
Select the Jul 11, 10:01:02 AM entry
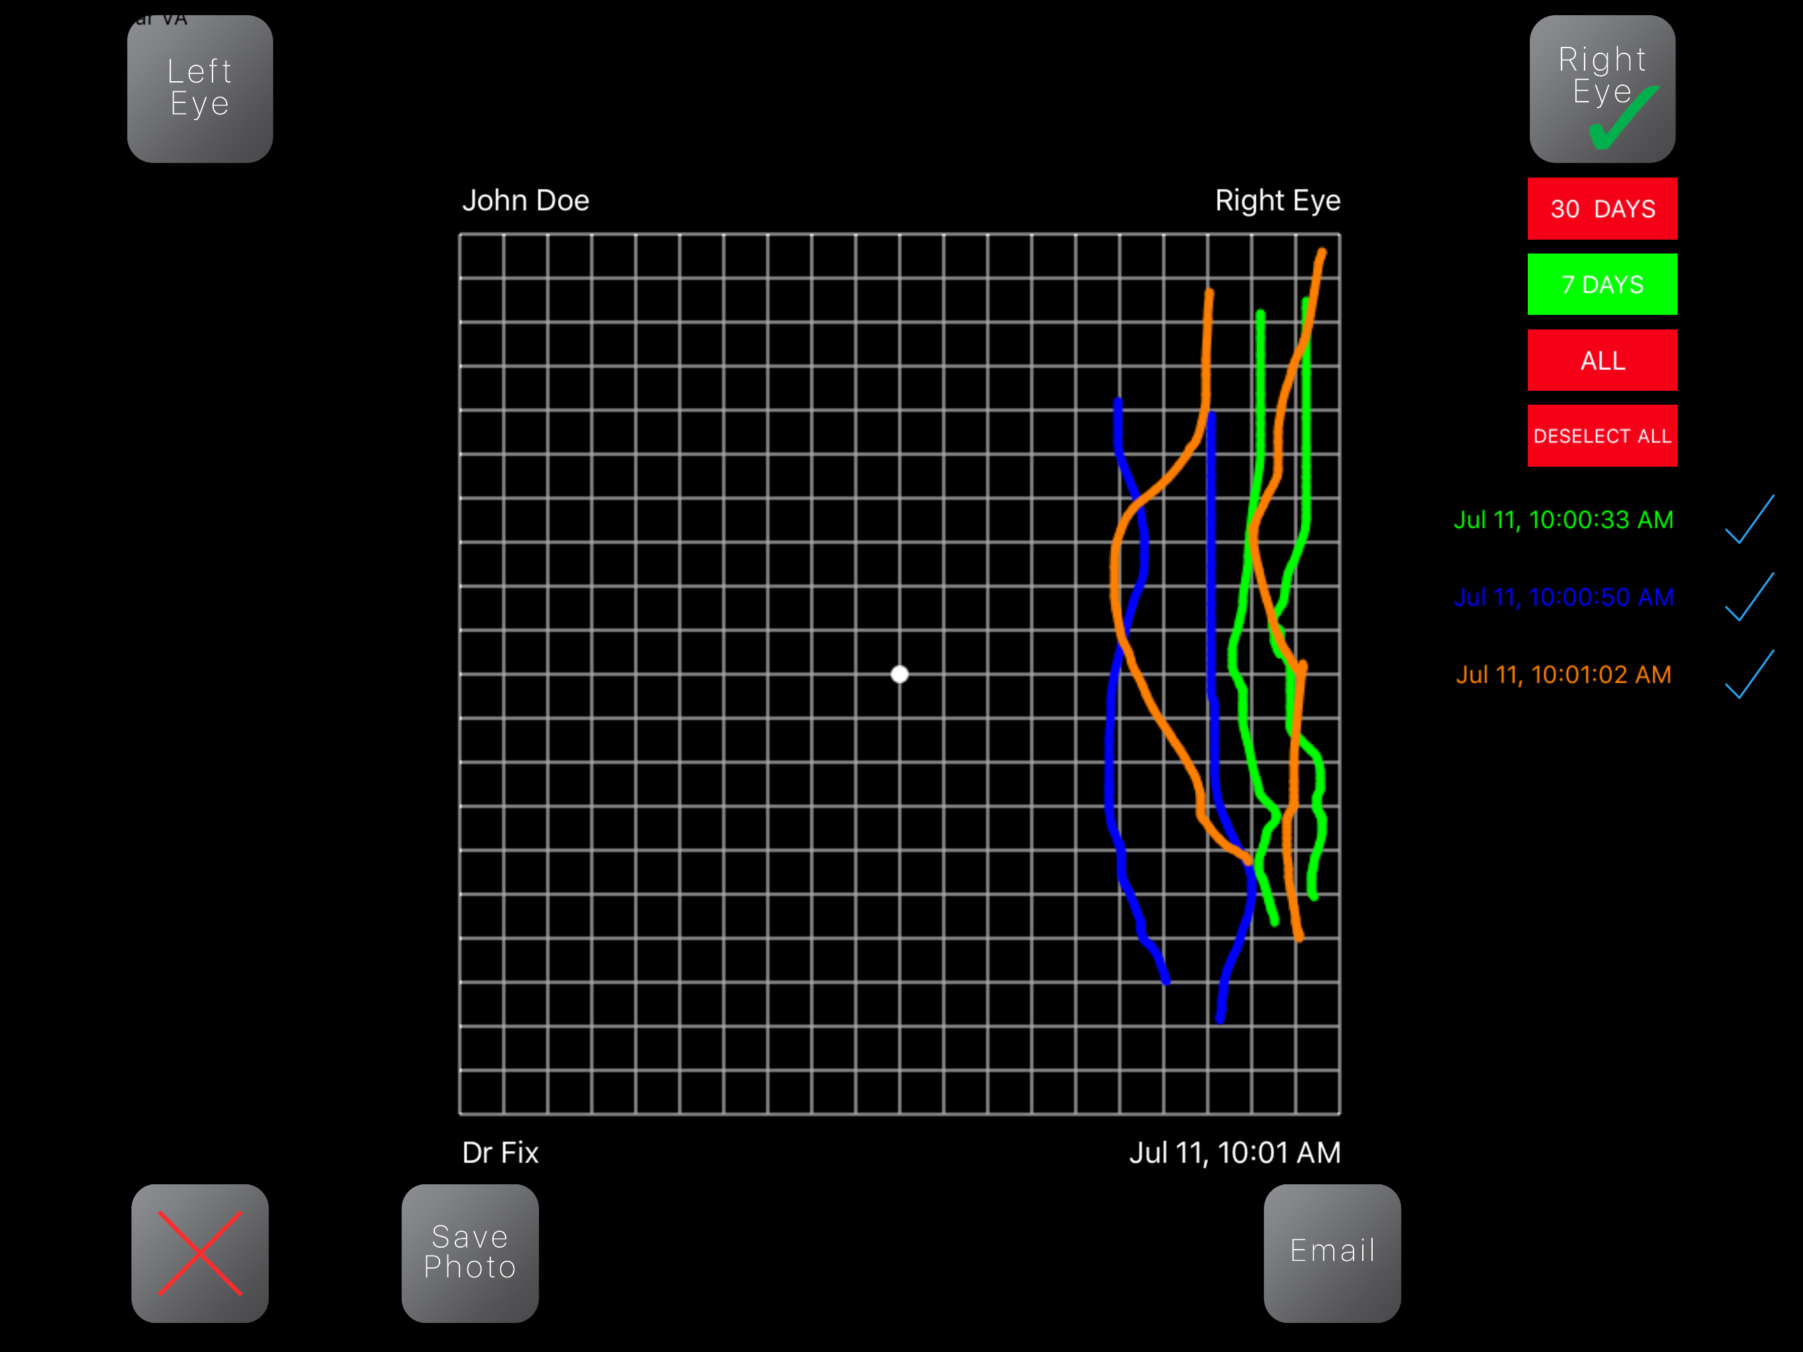click(1563, 675)
